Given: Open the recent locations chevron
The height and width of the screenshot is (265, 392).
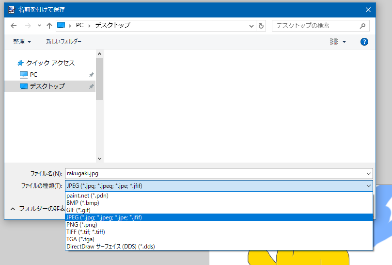Looking at the screenshot, I should tap(39, 26).
